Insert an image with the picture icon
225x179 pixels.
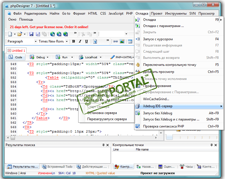pos(122,41)
